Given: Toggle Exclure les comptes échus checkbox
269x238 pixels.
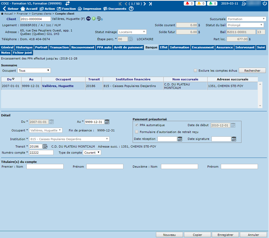Looking at the screenshot, I should [195, 71].
